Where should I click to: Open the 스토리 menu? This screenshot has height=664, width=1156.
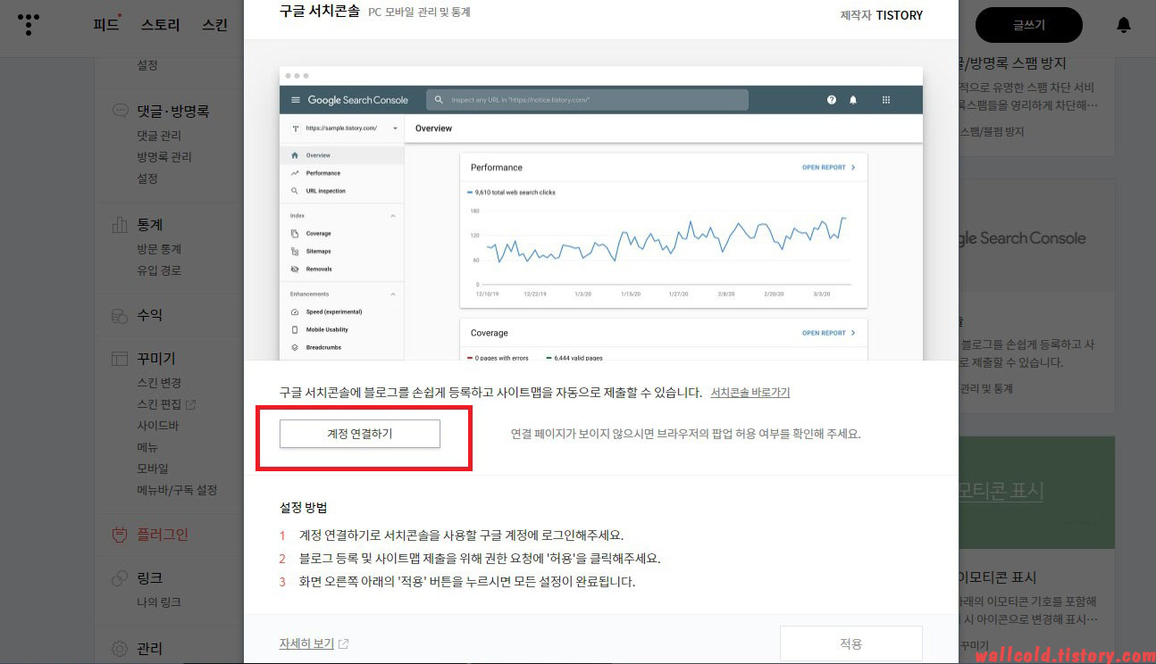click(161, 25)
